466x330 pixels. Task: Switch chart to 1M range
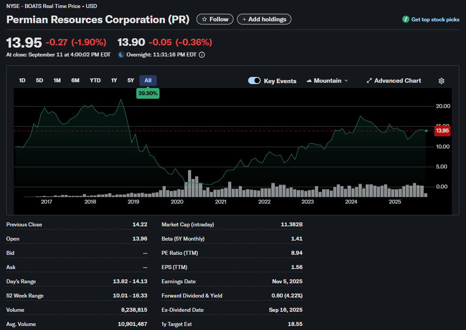coord(57,80)
